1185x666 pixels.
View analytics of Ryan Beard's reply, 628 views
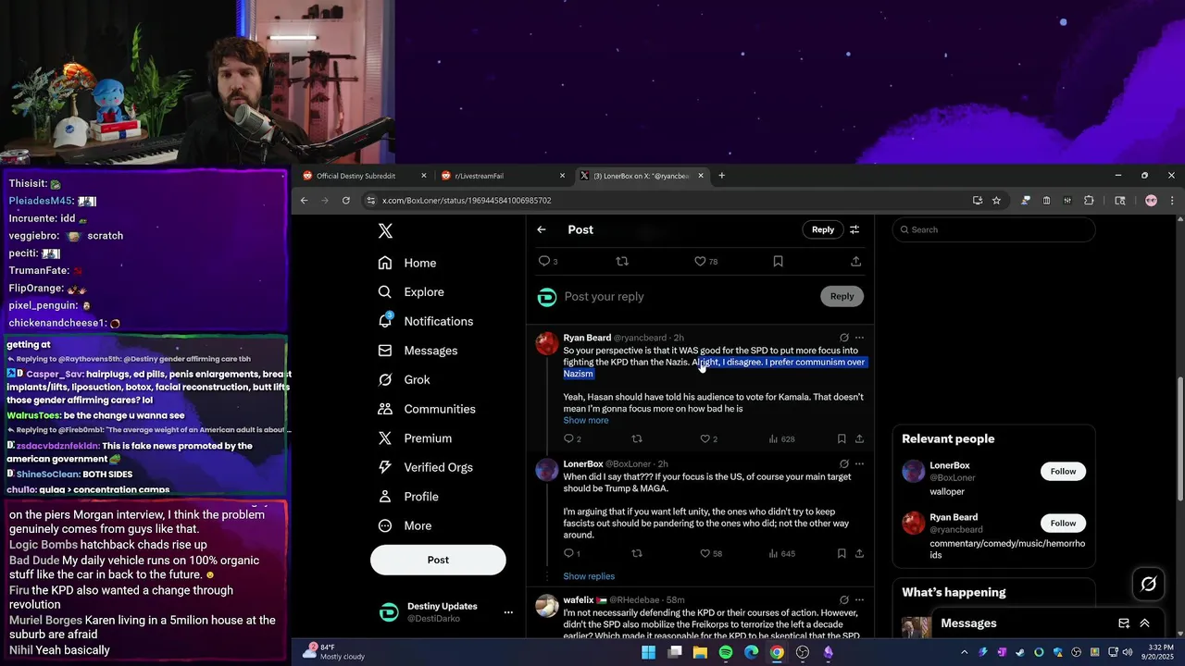tap(781, 438)
